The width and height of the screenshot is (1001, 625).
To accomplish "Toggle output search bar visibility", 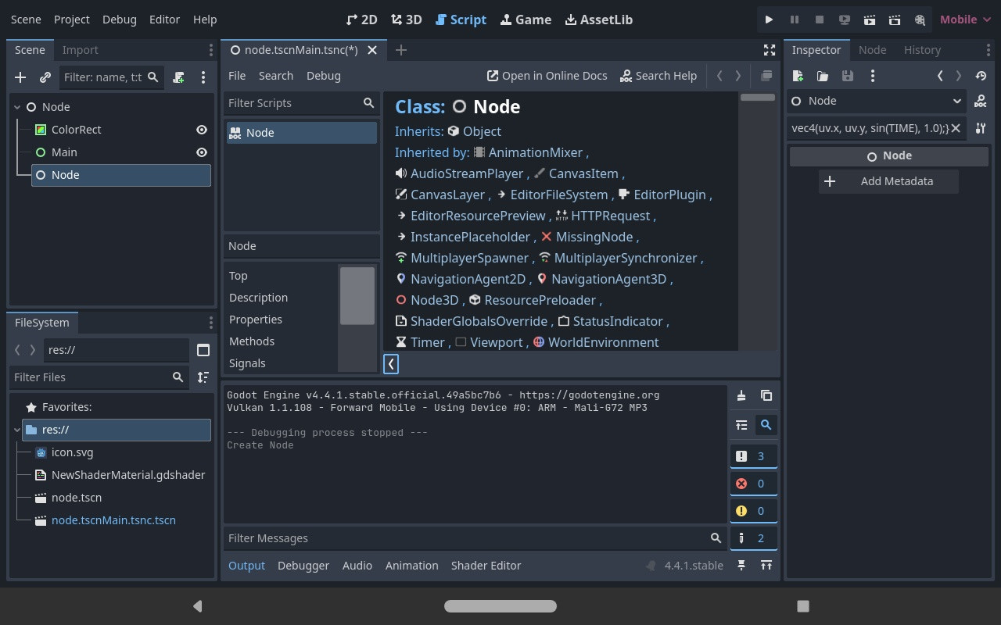I will pos(766,425).
